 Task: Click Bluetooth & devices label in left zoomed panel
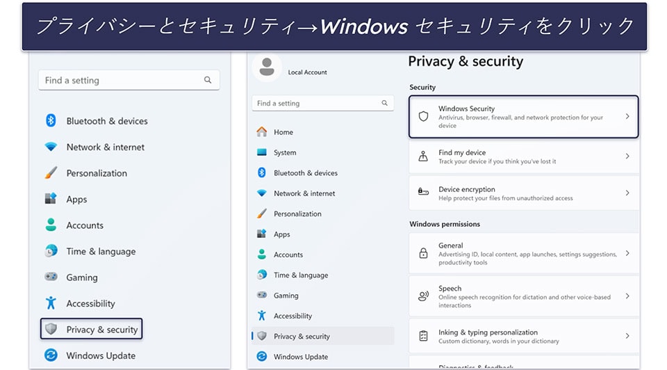click(x=107, y=121)
